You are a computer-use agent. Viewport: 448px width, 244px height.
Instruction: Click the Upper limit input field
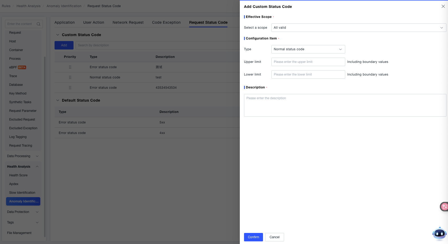[308, 62]
